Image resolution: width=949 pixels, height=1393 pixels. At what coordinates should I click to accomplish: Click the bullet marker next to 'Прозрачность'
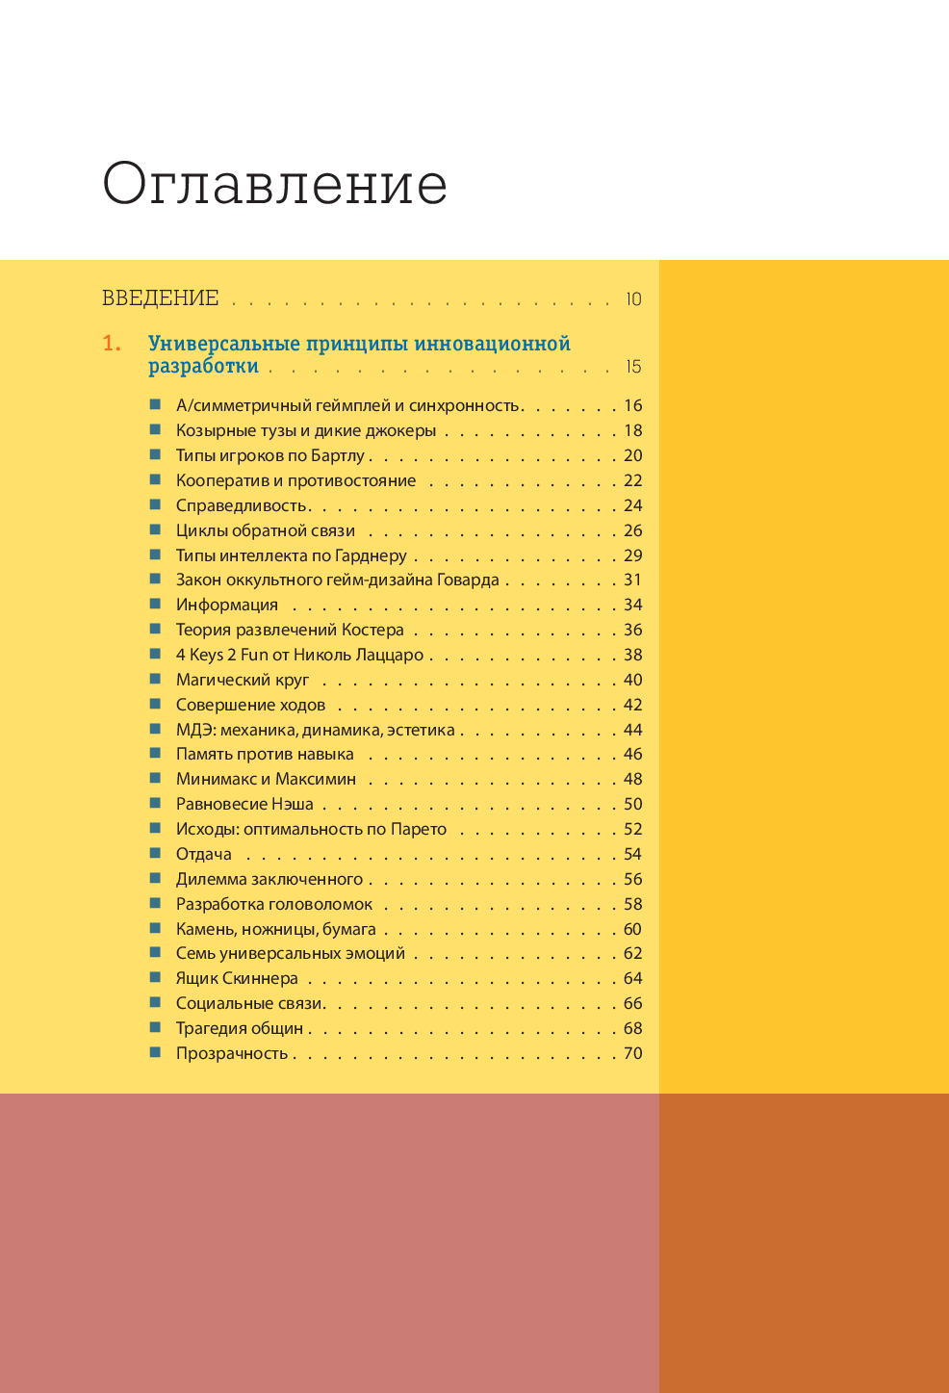click(155, 1052)
